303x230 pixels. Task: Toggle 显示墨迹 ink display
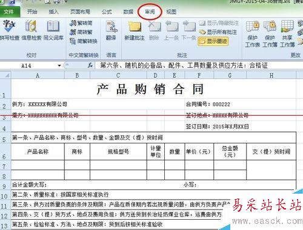click(213, 41)
